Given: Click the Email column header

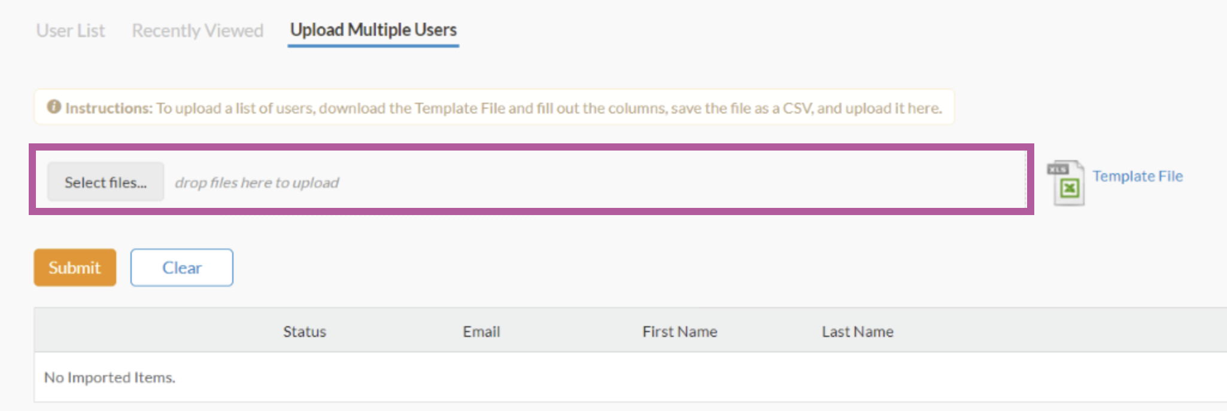Looking at the screenshot, I should (481, 332).
